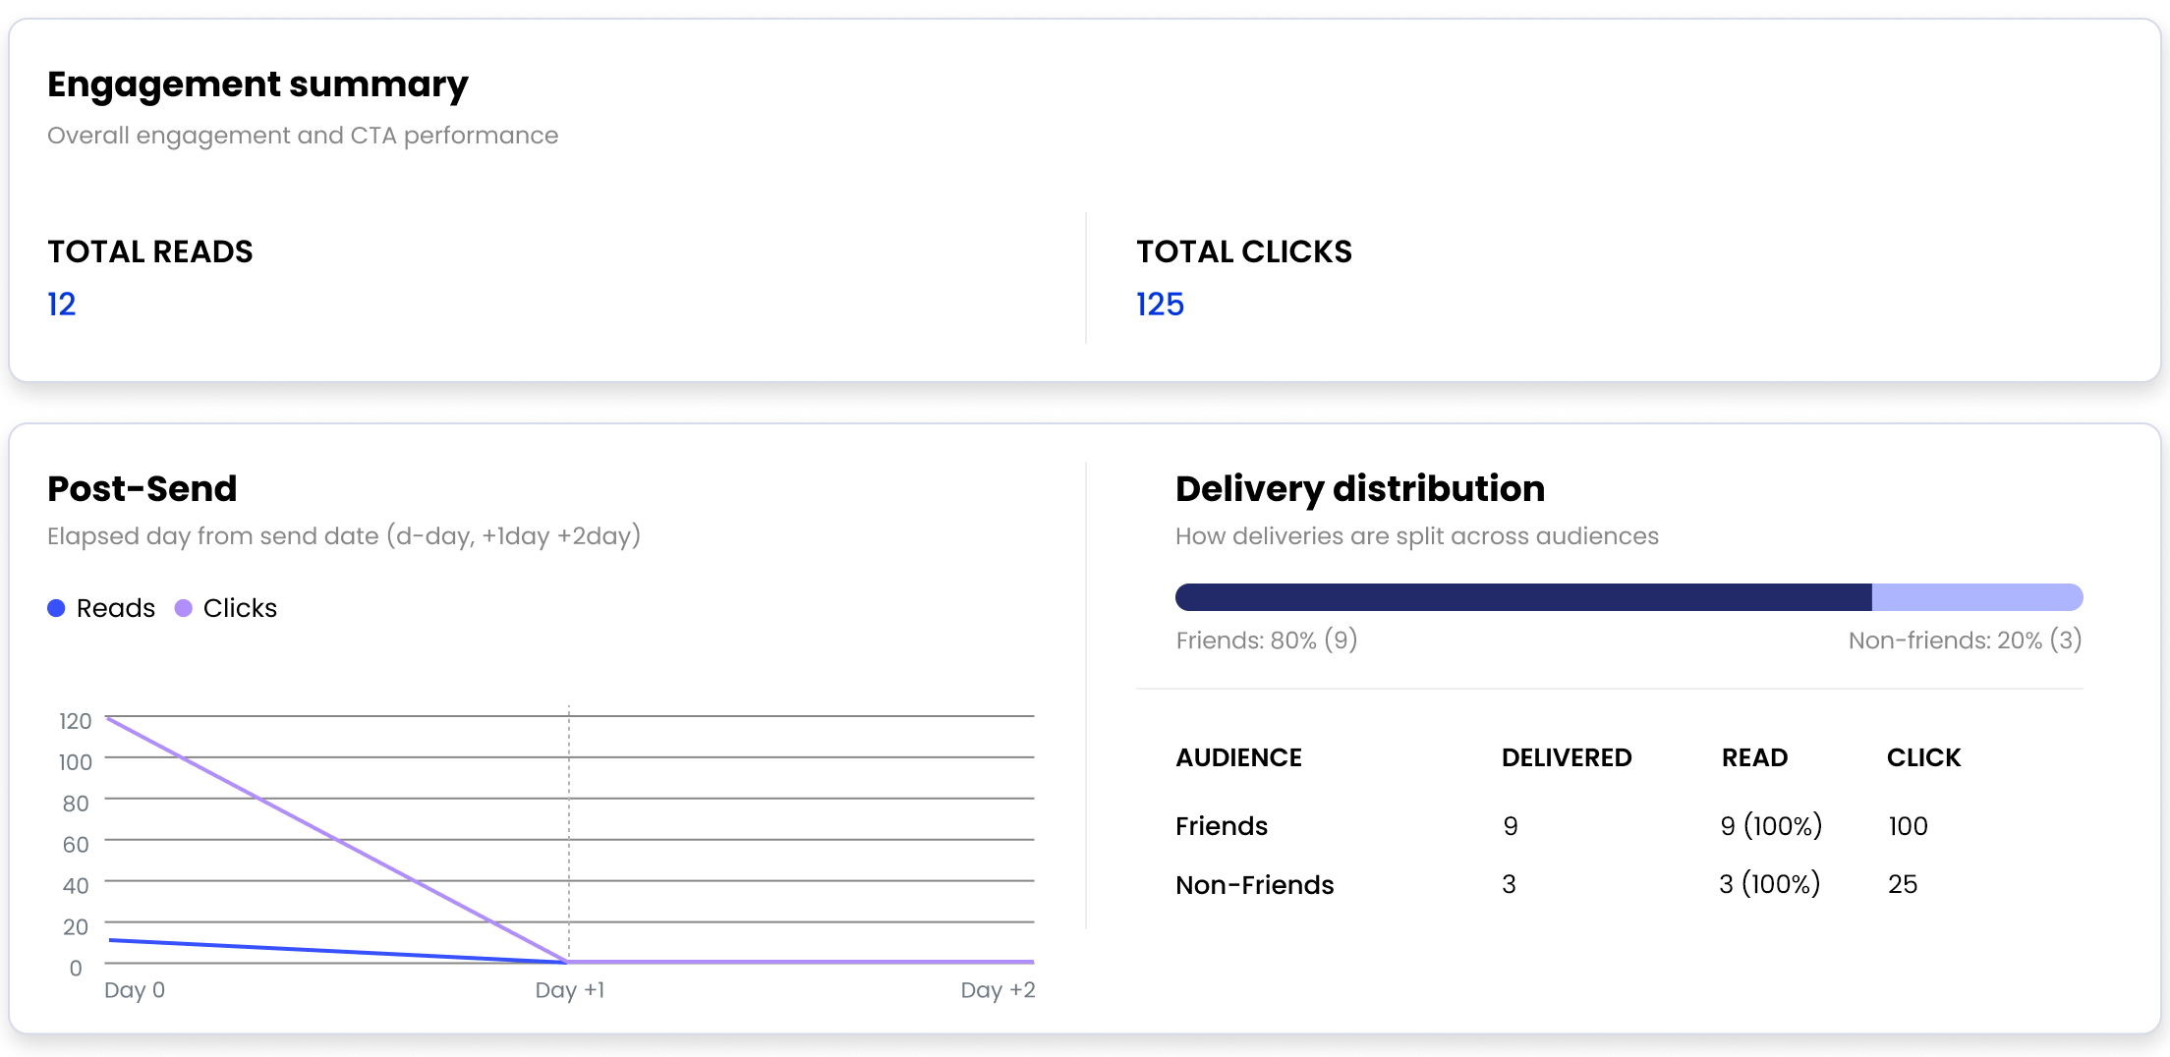2170x1057 pixels.
Task: Click the Non-friends: 20% (3) label
Action: click(x=1965, y=640)
